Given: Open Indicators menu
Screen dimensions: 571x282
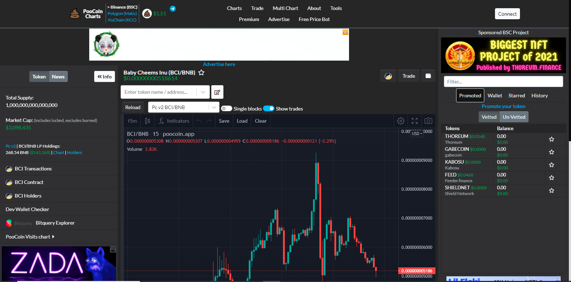Looking at the screenshot, I should [x=174, y=121].
